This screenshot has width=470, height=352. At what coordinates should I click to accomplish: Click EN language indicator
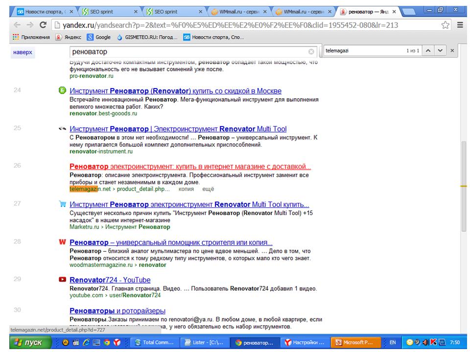392,342
